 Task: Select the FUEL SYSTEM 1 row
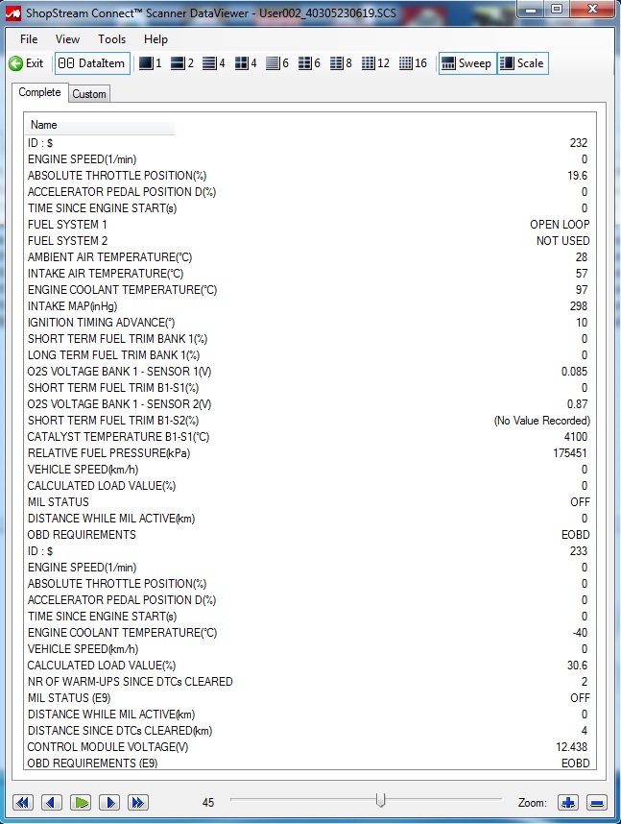310,225
